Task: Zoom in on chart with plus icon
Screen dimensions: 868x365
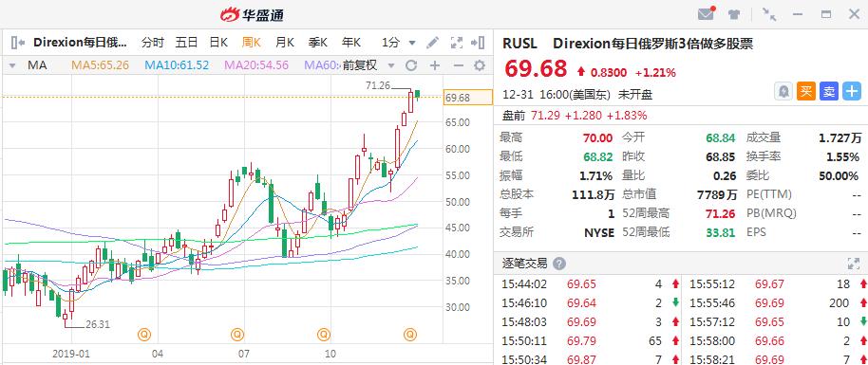Action: click(435, 65)
